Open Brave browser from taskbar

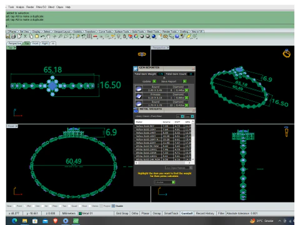[55, 221]
